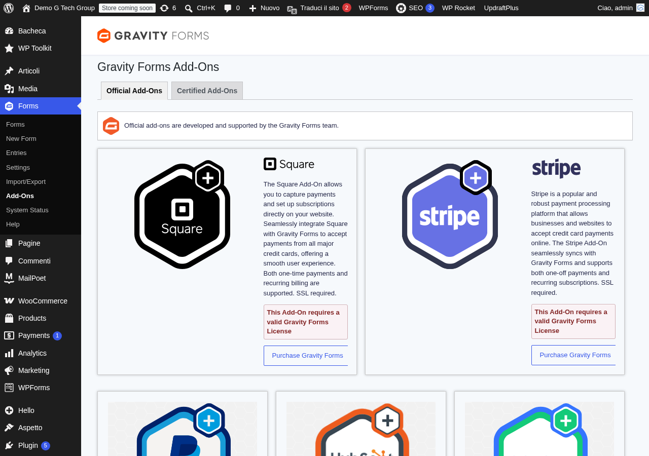
Task: Click the Articoli pushpin icon
Action: coord(9,71)
